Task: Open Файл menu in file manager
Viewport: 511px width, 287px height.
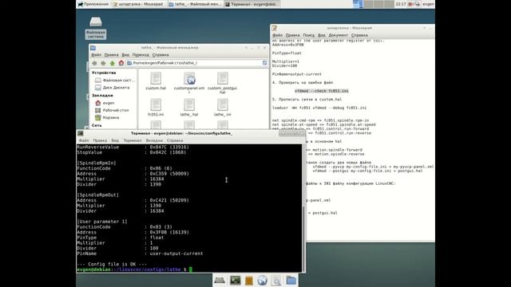Action: click(x=96, y=55)
